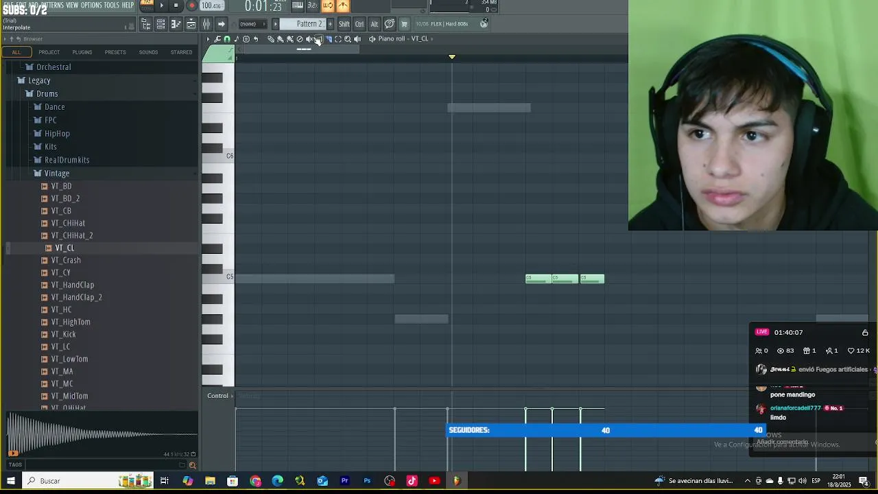878x494 pixels.
Task: Open the shopping cart content library icon
Action: coord(404,24)
